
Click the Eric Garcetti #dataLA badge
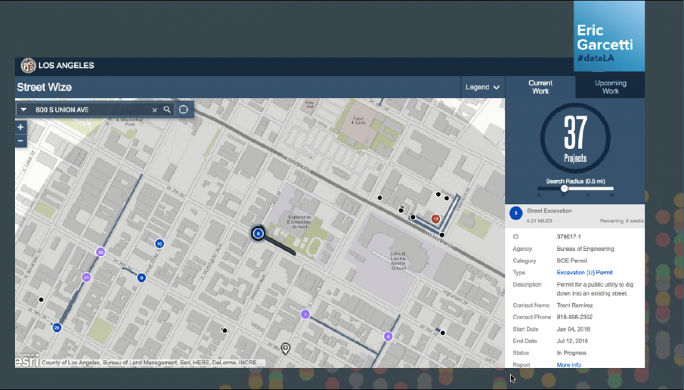point(609,36)
